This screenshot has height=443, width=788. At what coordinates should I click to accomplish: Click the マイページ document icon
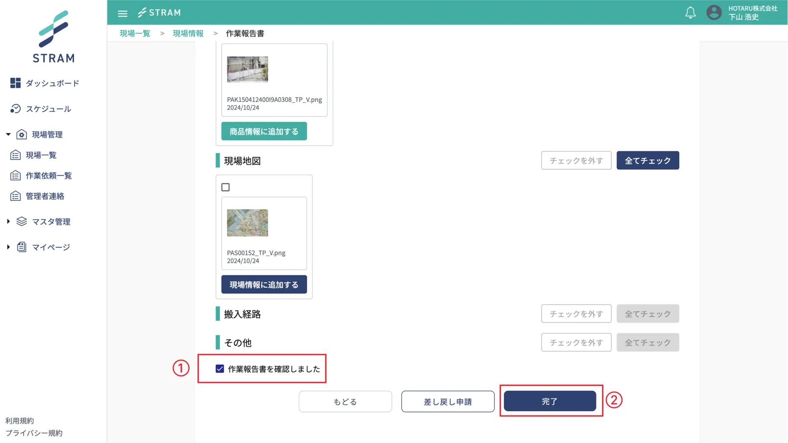coord(22,247)
